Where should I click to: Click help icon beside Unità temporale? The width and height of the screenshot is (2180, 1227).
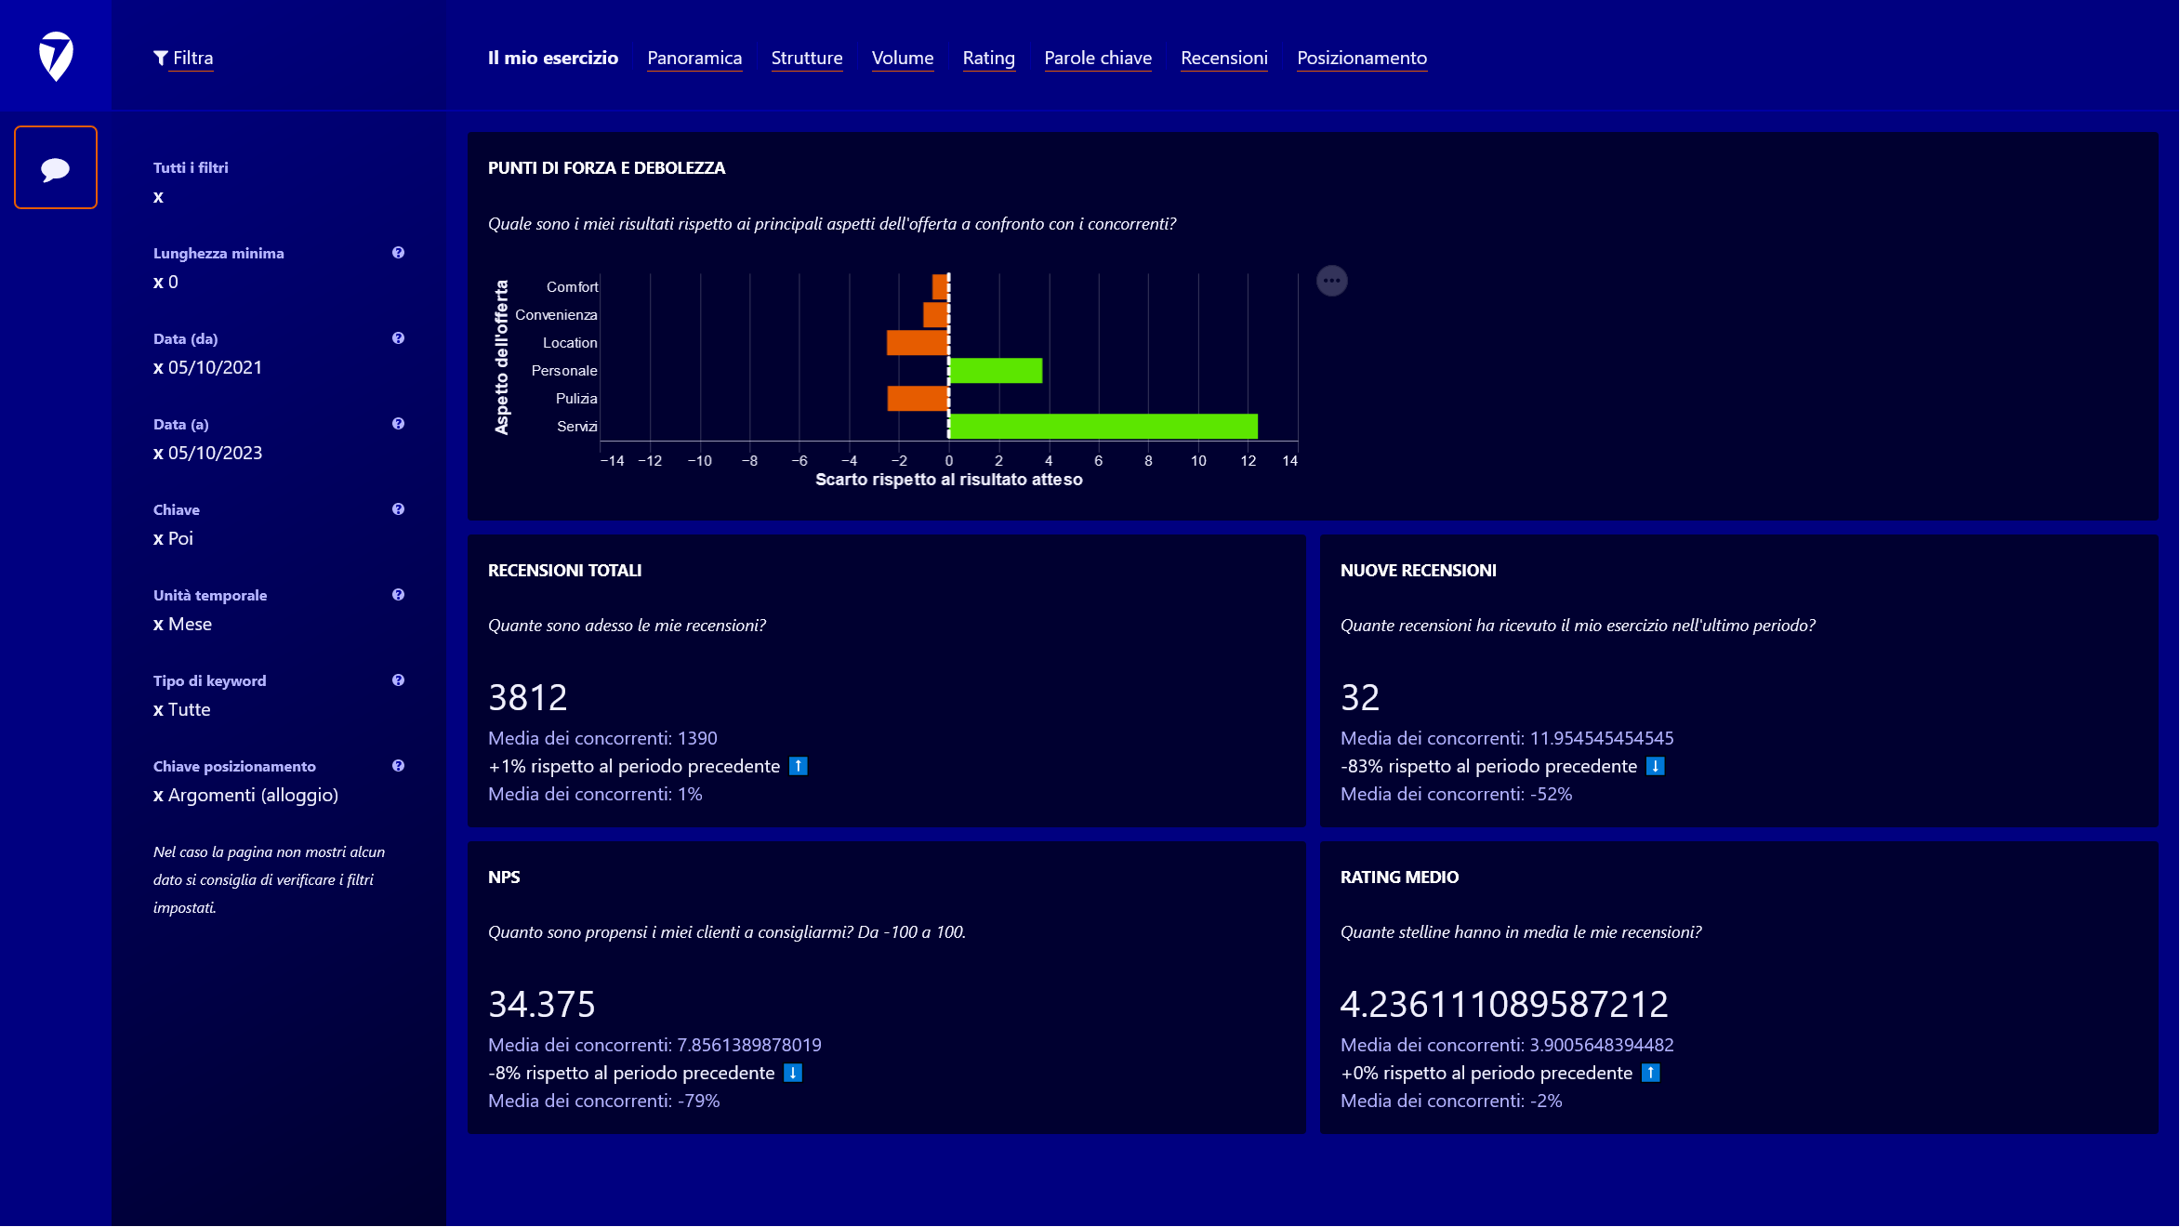(x=398, y=595)
